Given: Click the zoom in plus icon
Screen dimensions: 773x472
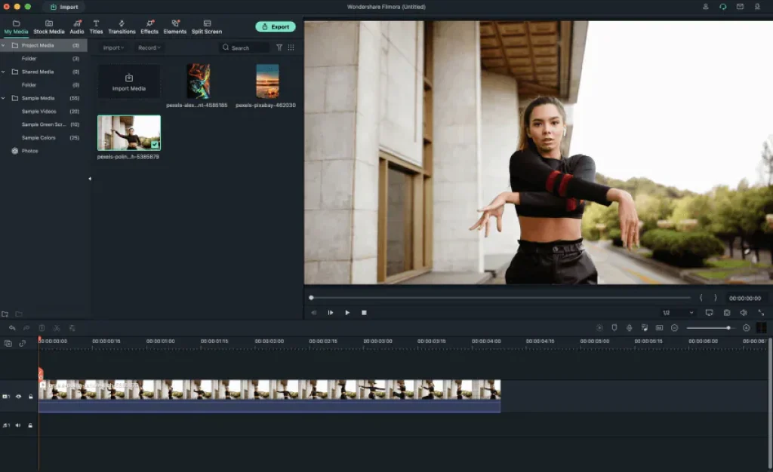Looking at the screenshot, I should tap(747, 328).
